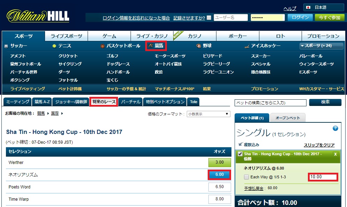
Task: Enable the Each Way checkbox
Action: coord(246,177)
